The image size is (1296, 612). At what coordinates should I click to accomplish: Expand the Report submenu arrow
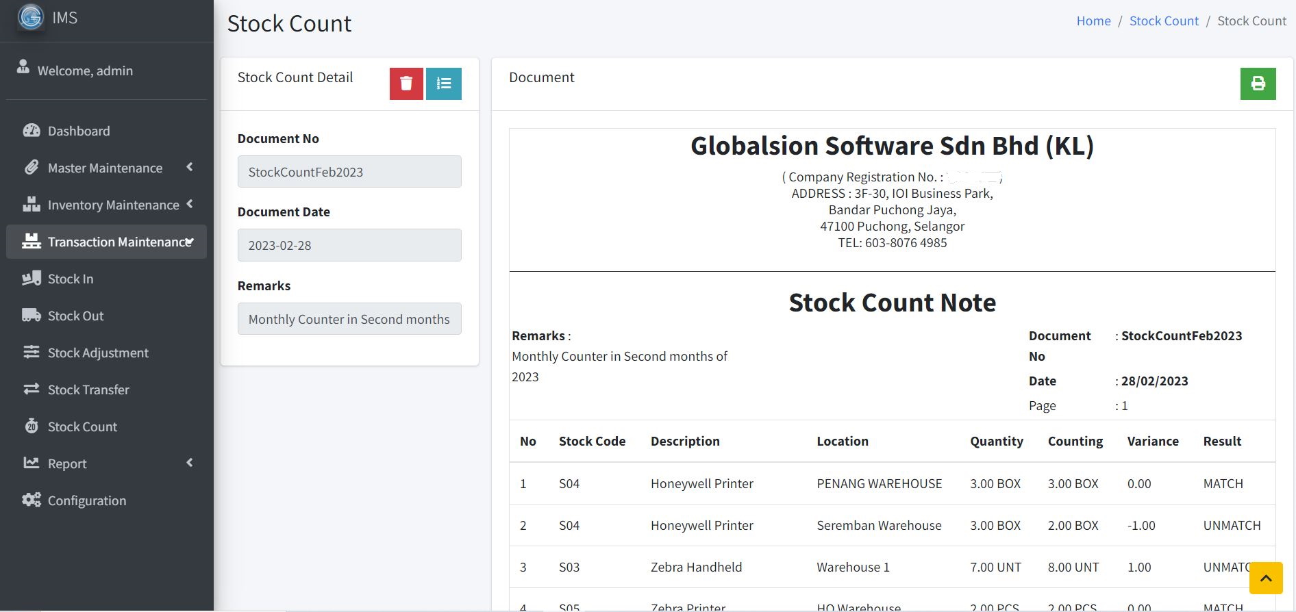pos(190,463)
